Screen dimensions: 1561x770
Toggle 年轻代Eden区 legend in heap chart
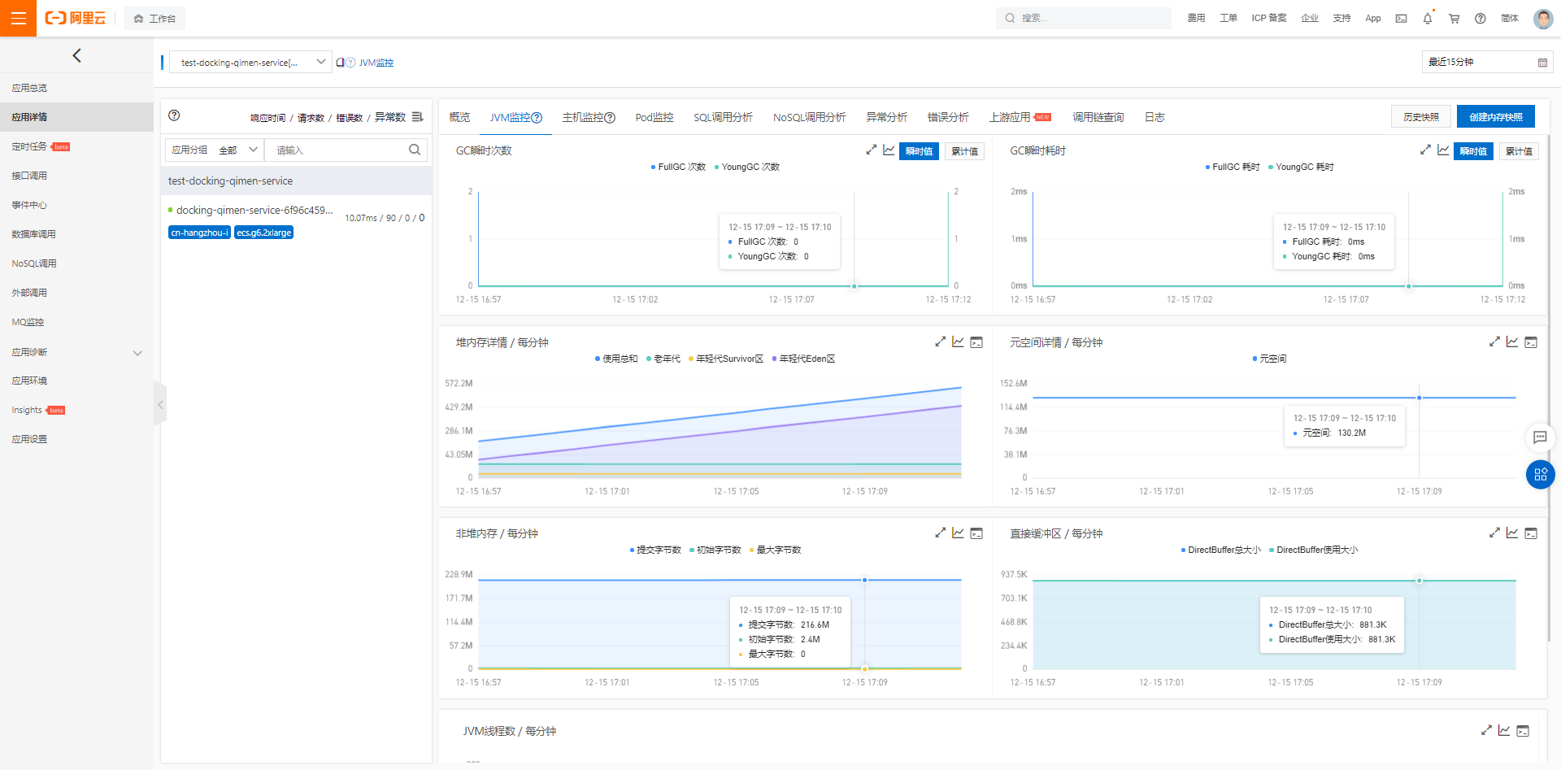tap(803, 359)
